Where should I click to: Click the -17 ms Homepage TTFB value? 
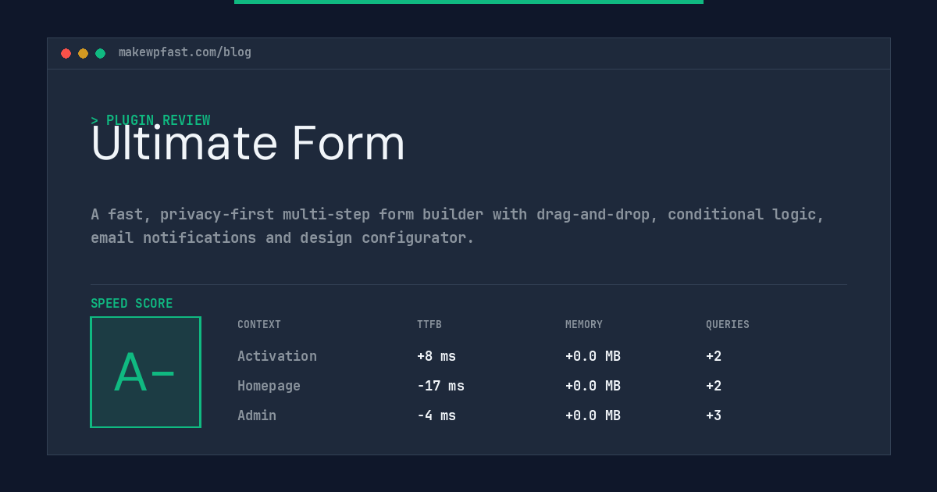(440, 386)
